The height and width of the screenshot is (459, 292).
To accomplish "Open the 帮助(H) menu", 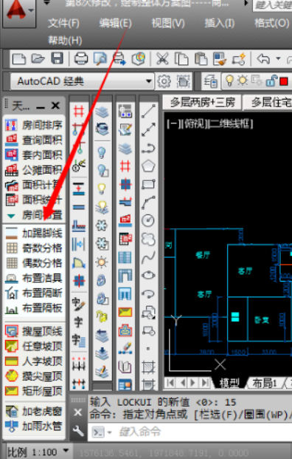I will point(65,41).
